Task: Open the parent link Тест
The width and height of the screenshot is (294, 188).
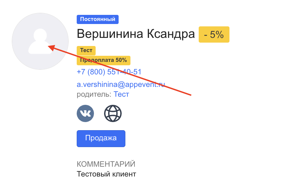Action: click(121, 94)
